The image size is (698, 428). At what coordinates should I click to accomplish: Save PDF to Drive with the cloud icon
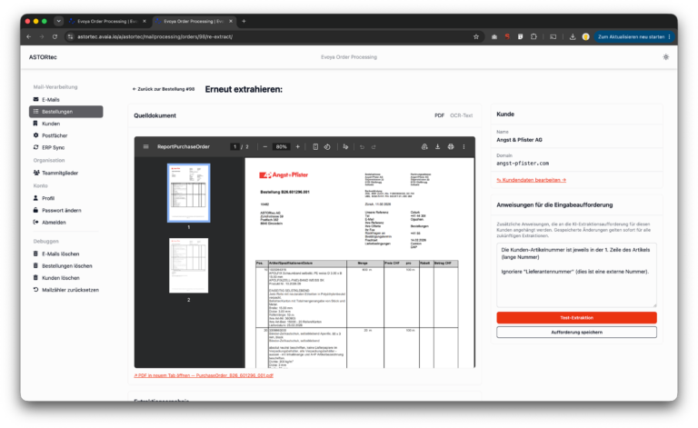pos(424,147)
